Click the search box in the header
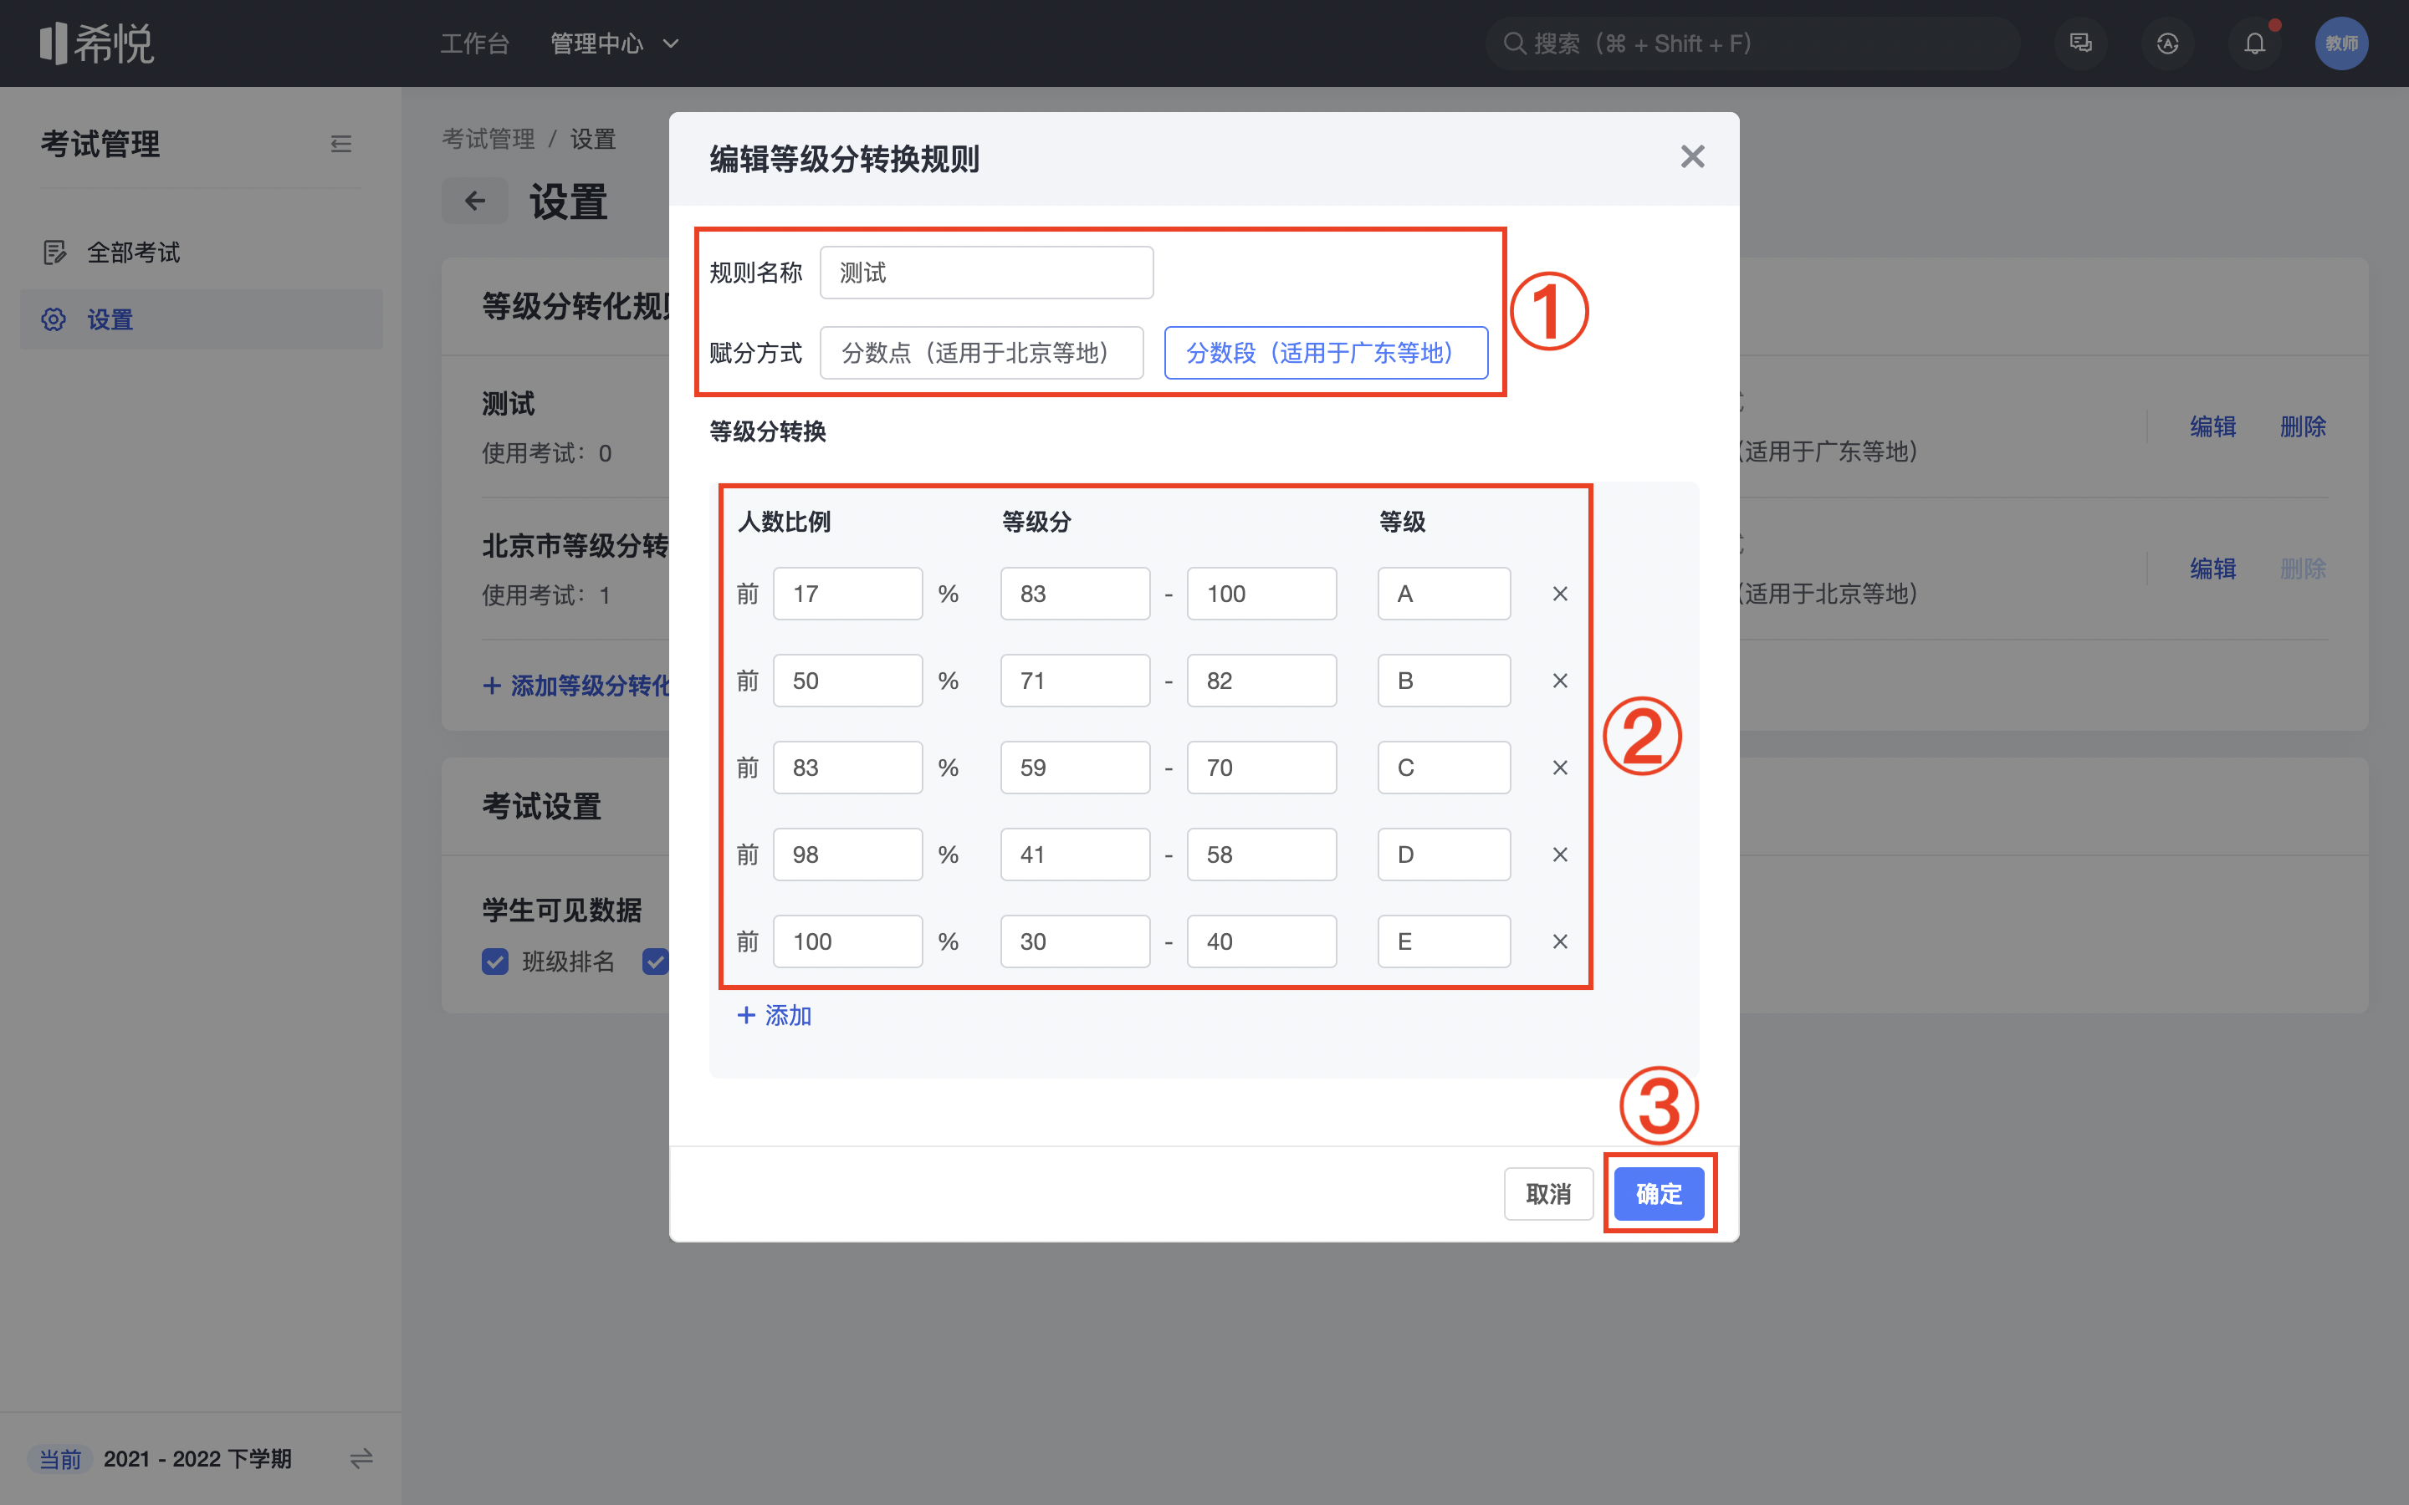 tap(1752, 43)
